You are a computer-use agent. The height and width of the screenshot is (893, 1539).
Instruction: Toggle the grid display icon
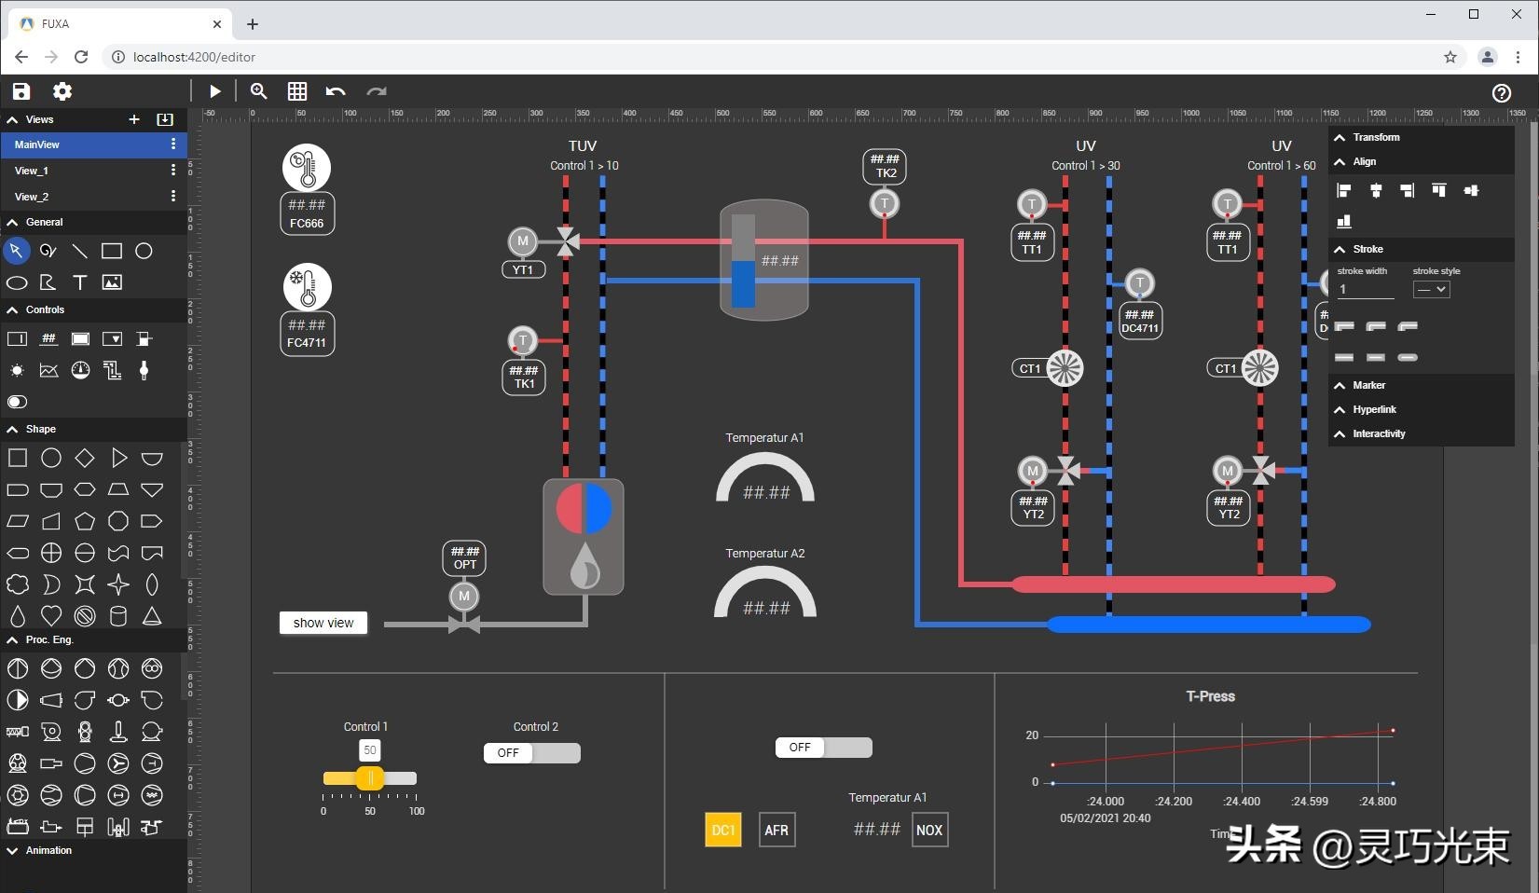click(297, 91)
